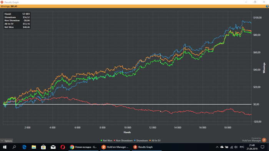Click the $60,00 axis label
Image resolution: width=269 pixels, height=151 pixels.
pos(257,53)
